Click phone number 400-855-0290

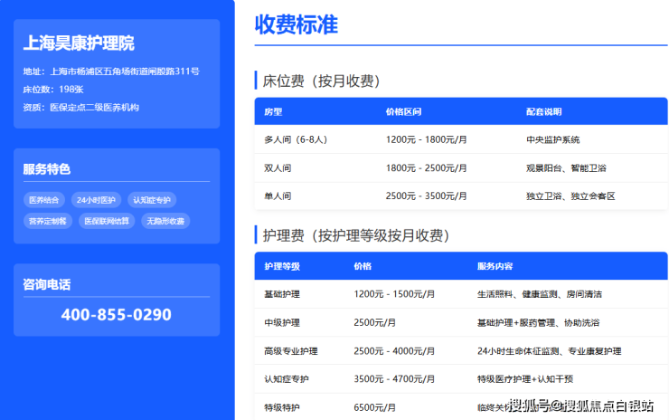coord(116,314)
